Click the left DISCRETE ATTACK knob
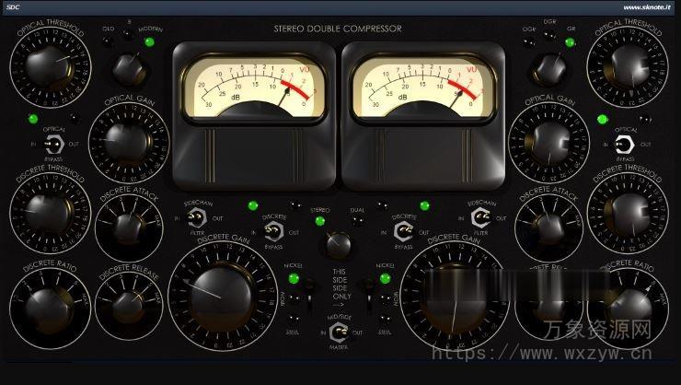Image resolution: width=681 pixels, height=385 pixels. 129,229
